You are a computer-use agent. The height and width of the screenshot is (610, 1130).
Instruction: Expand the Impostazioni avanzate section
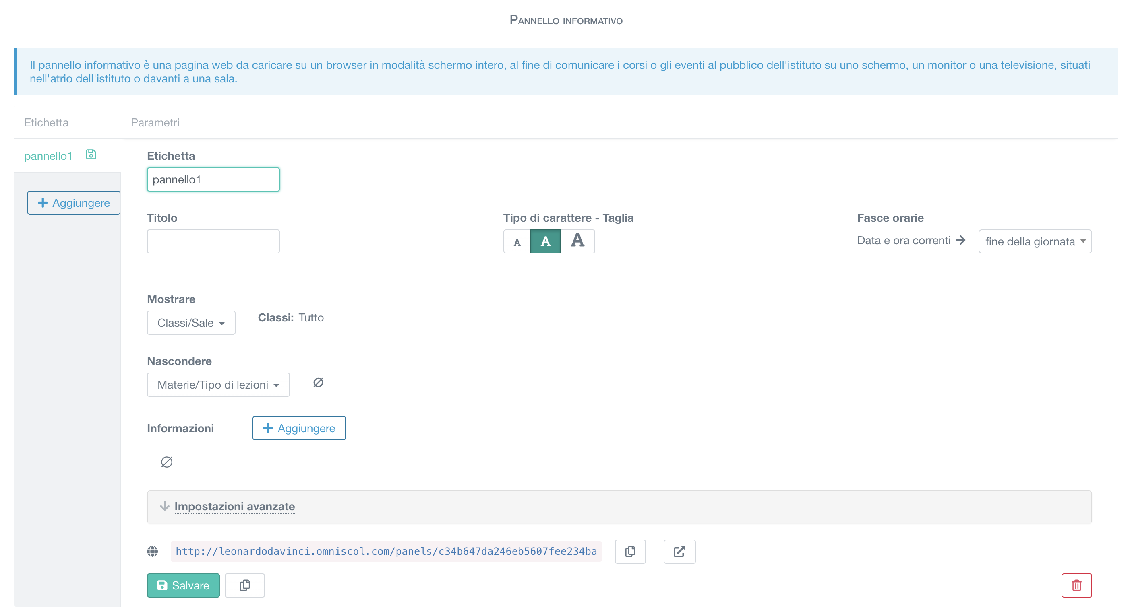point(234,507)
